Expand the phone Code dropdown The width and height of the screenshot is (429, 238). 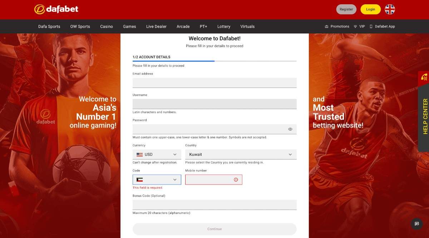tap(157, 180)
